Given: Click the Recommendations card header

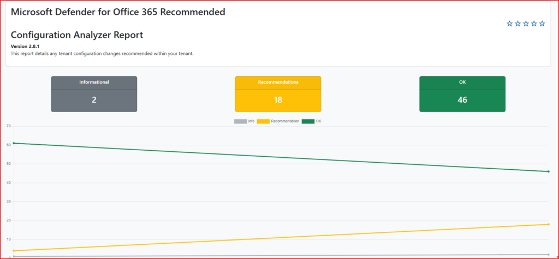Looking at the screenshot, I should click(x=278, y=82).
